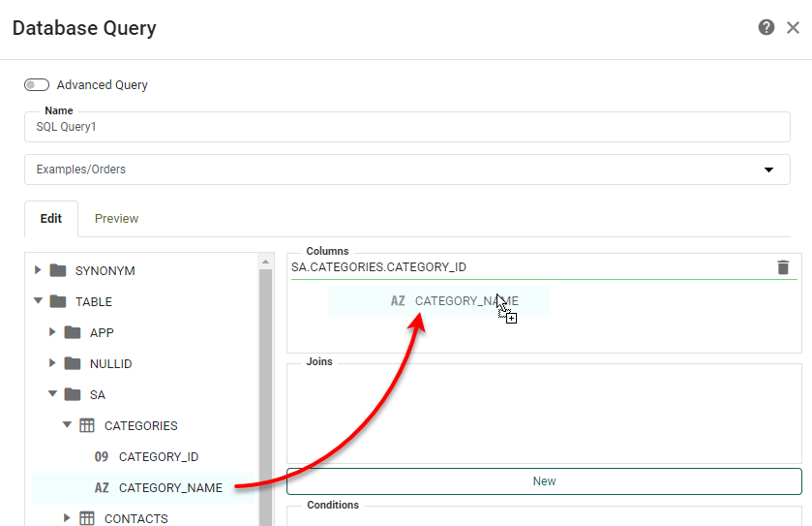The image size is (812, 526).
Task: Click the numeric type icon beside CATEGORY_ID
Action: coord(102,456)
